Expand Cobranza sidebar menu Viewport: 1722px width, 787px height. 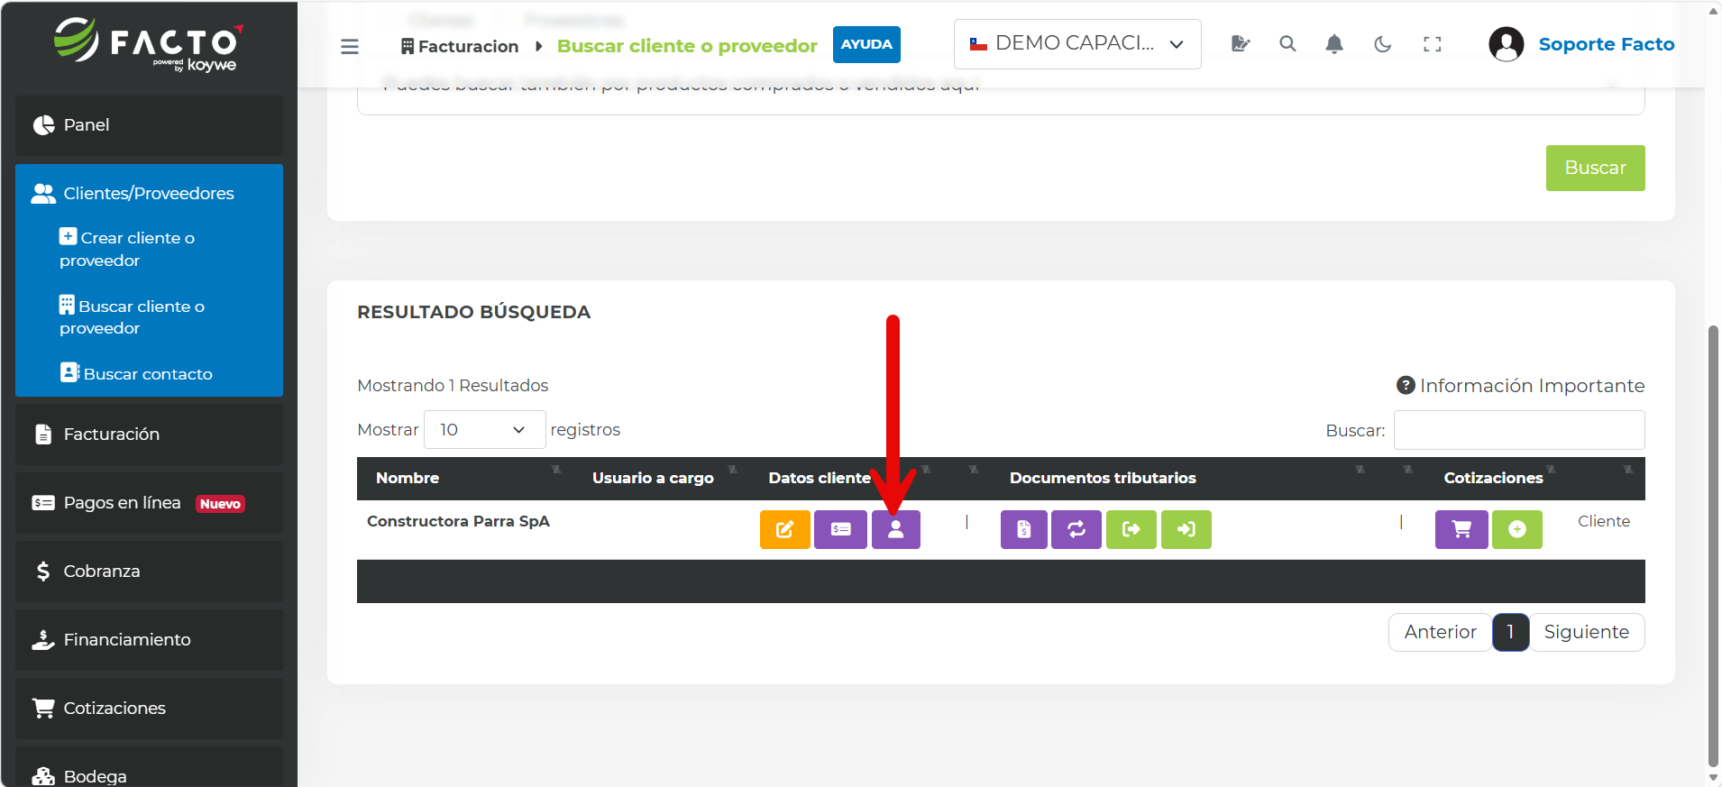(149, 572)
